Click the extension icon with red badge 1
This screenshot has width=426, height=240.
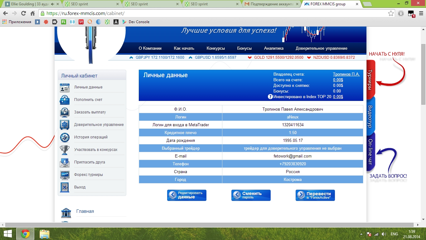(x=411, y=14)
